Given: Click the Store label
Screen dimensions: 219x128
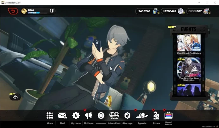Looking at the screenshot, I should 156,123.
